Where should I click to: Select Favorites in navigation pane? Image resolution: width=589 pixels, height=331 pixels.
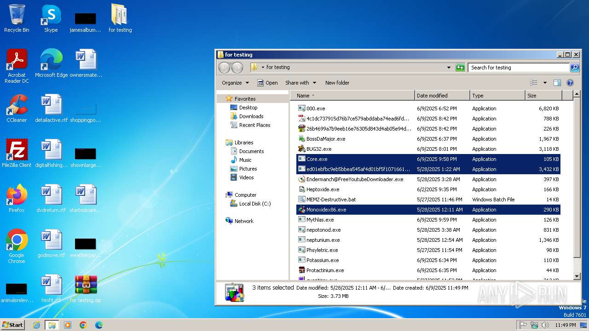click(245, 99)
